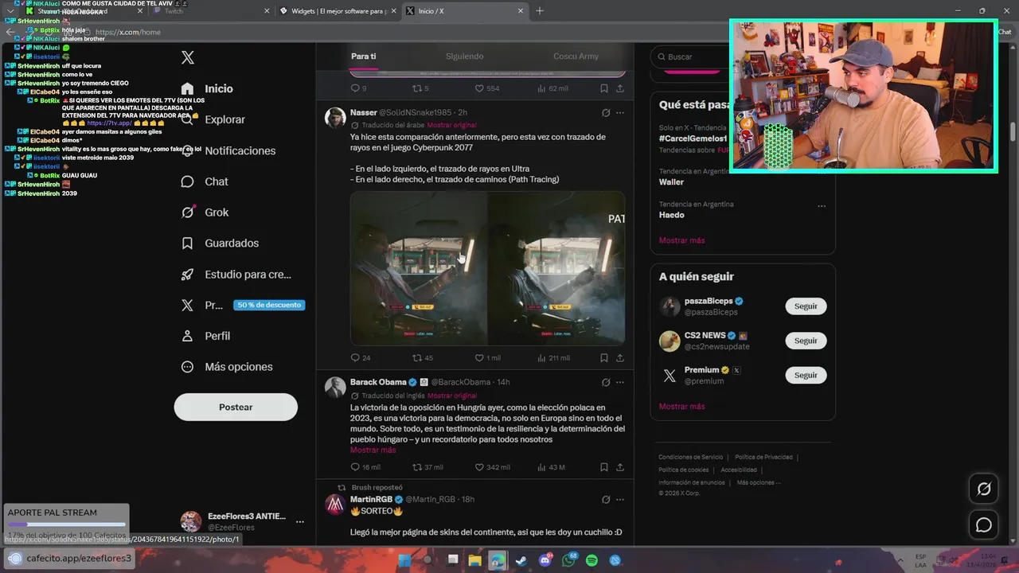Open more options on MartinRGB's tweet
The height and width of the screenshot is (573, 1019).
click(620, 500)
